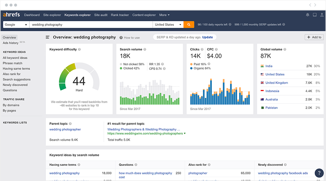
Task: Click the Clicks info icon
Action: tap(202, 49)
